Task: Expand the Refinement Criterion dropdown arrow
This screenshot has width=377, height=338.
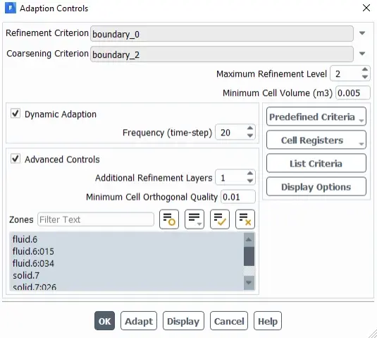Action: click(x=362, y=33)
